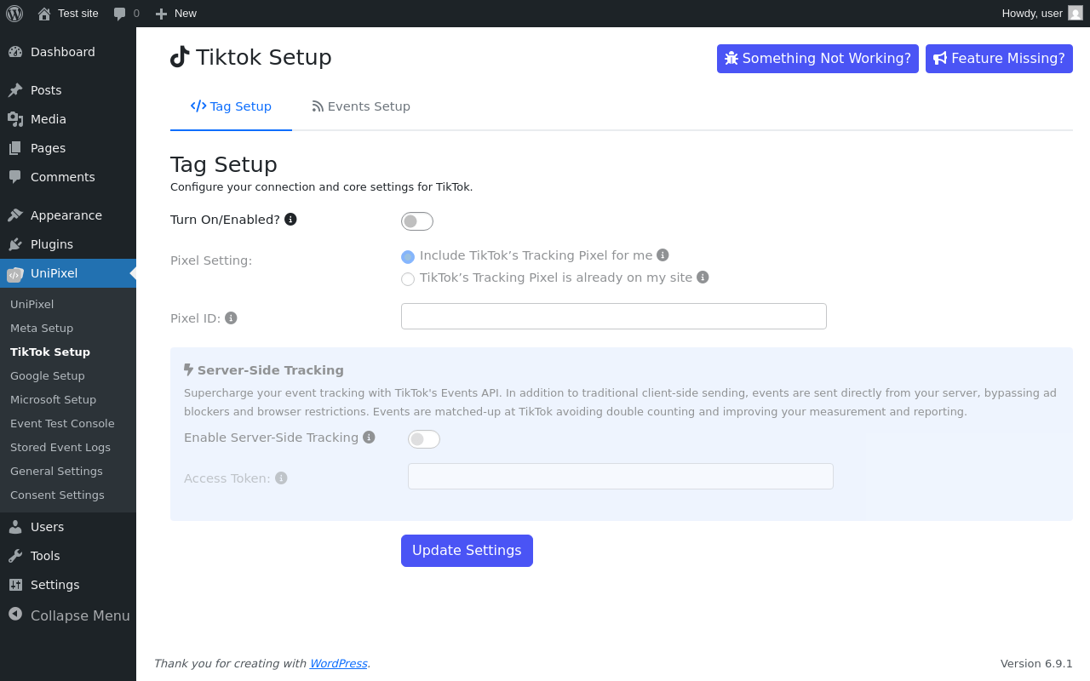The width and height of the screenshot is (1090, 681).
Task: Choose 'Include TikTok's Tracking Pixel for me' radio
Action: 408,257
